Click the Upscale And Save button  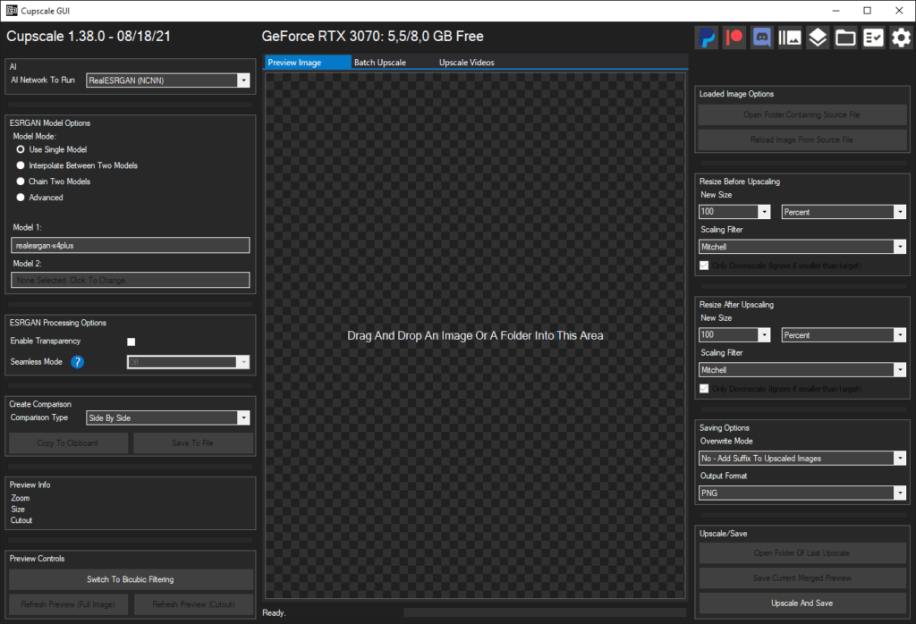click(x=802, y=603)
